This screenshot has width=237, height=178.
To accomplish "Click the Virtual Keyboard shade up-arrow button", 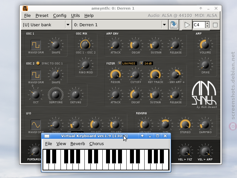I will (x=142, y=136).
